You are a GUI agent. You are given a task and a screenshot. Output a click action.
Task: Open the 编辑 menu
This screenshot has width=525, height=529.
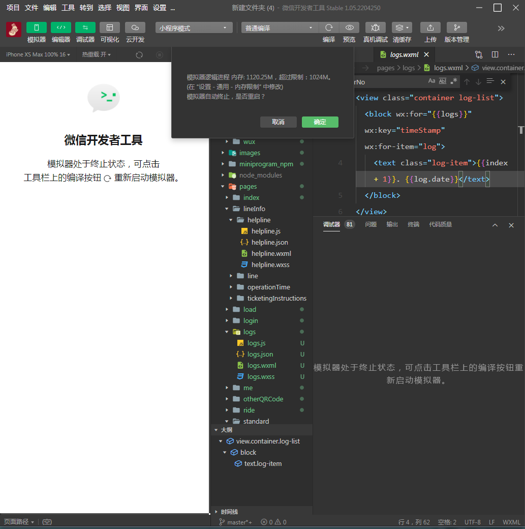(x=50, y=8)
